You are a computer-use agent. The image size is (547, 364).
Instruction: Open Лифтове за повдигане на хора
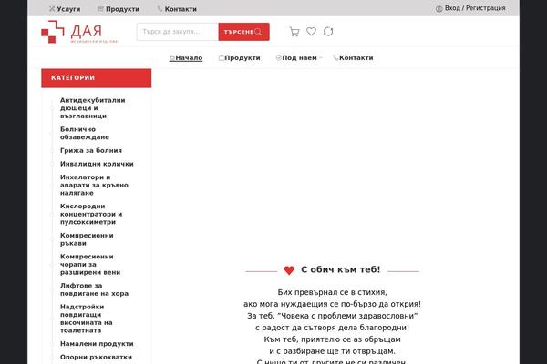click(x=94, y=289)
